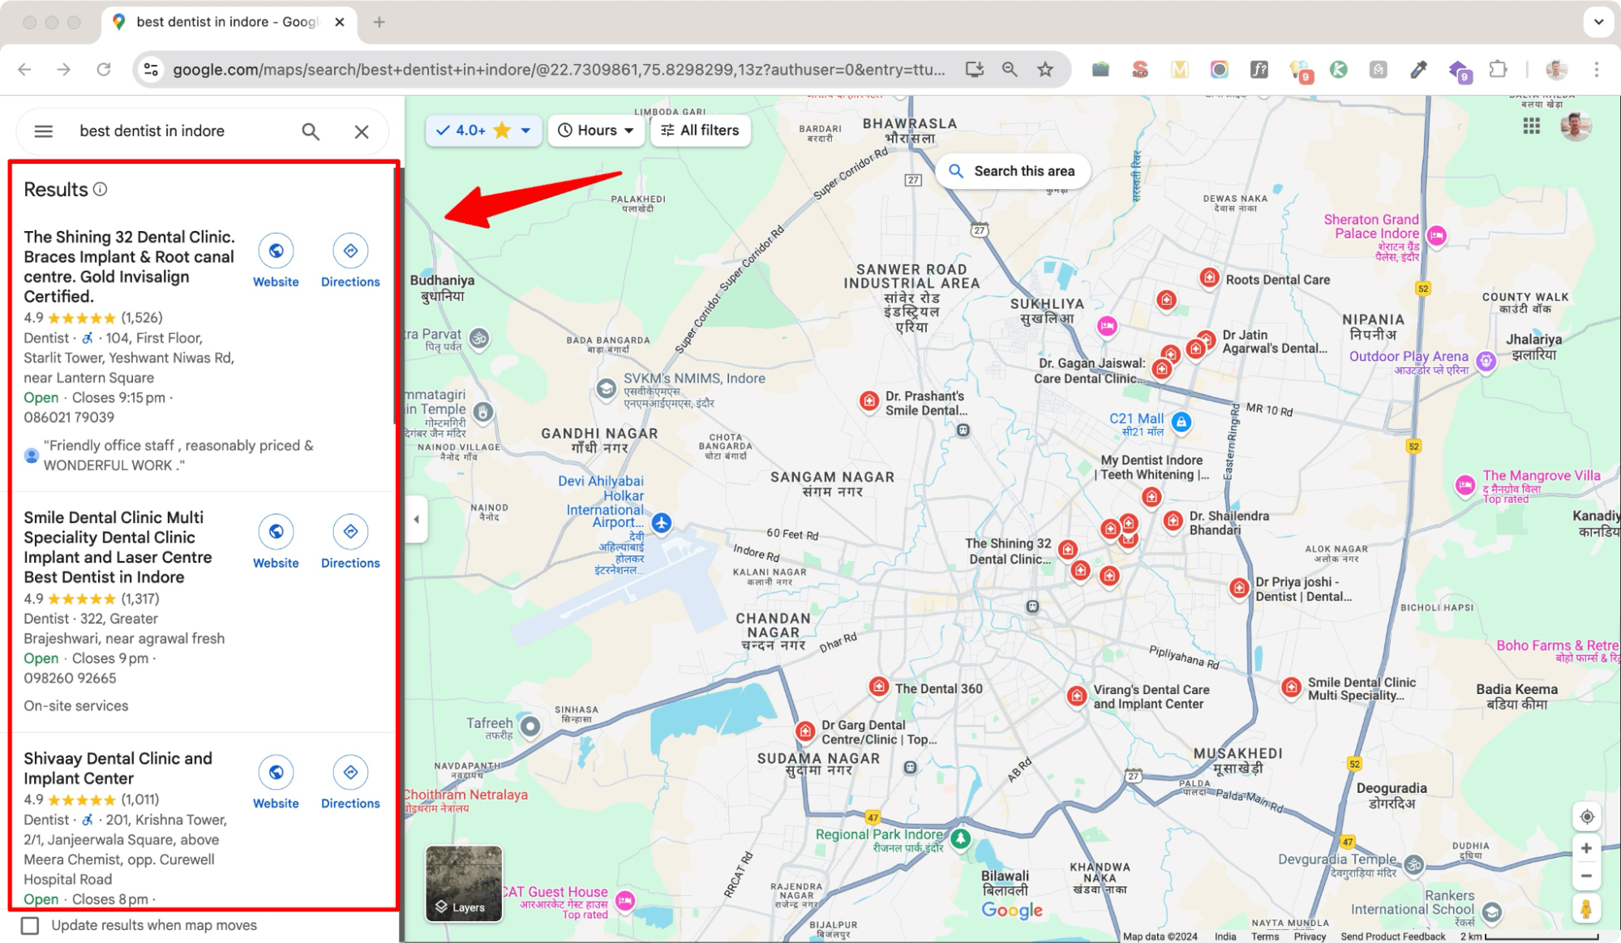Open the Layers map thumbnail
This screenshot has width=1621, height=943.
point(464,884)
